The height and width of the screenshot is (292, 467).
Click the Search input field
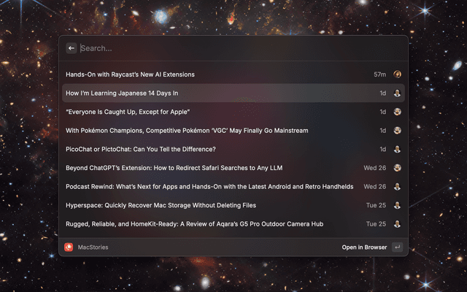pyautogui.click(x=233, y=48)
